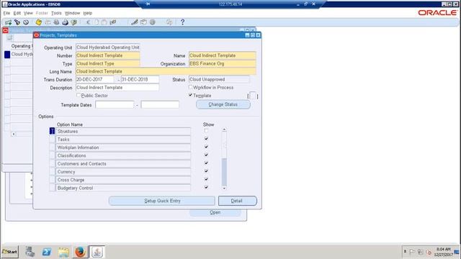461x259 pixels.
Task: Switch to Firefox in the taskbar
Action: point(80,252)
